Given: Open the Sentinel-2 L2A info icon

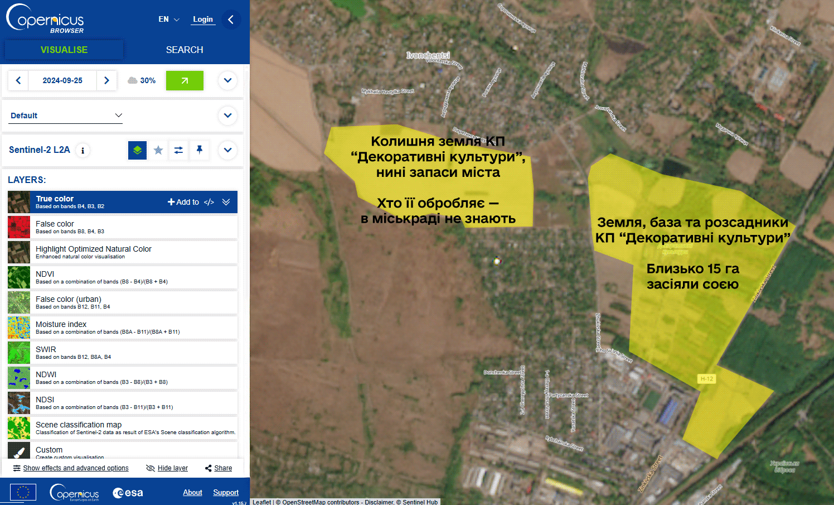Looking at the screenshot, I should click(x=83, y=150).
